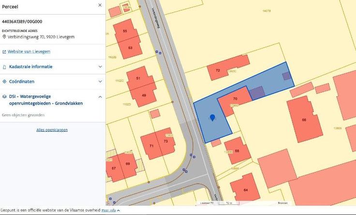356x215 pixels.
Task: Click the Kadastrale informatie document icon
Action: [4, 67]
